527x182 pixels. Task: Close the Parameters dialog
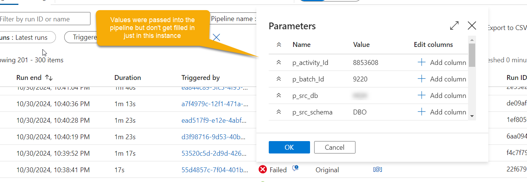coord(472,26)
